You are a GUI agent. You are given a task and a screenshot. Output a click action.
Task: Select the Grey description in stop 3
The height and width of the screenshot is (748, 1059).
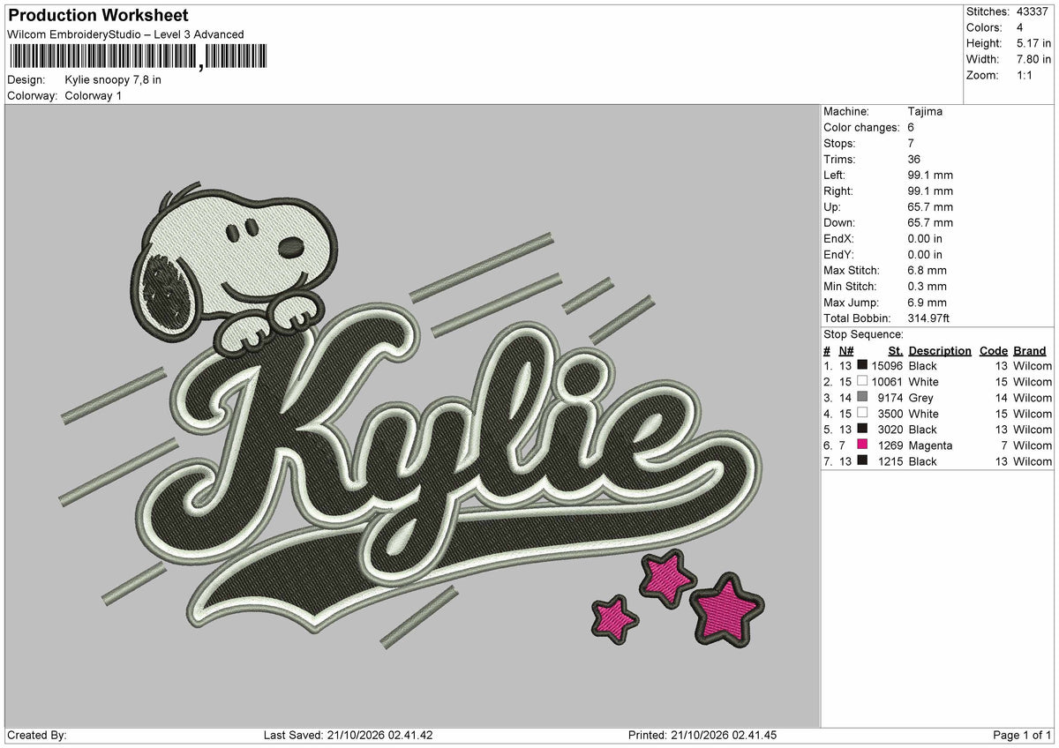coord(921,398)
